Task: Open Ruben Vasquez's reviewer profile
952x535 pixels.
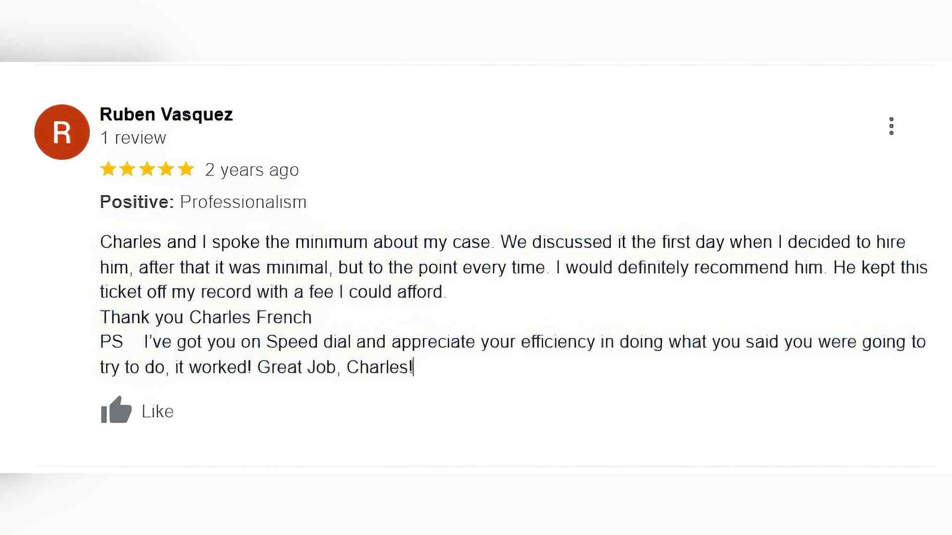Action: point(166,114)
